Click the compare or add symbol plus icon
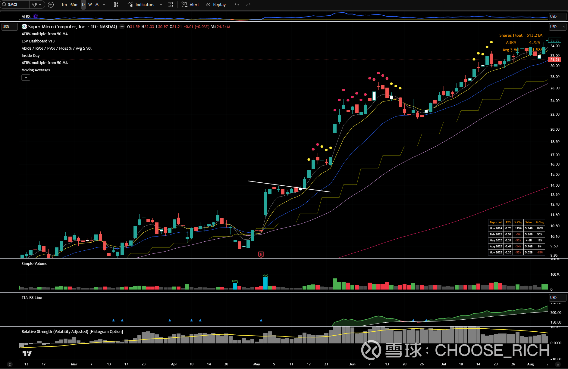The width and height of the screenshot is (568, 369). [51, 5]
